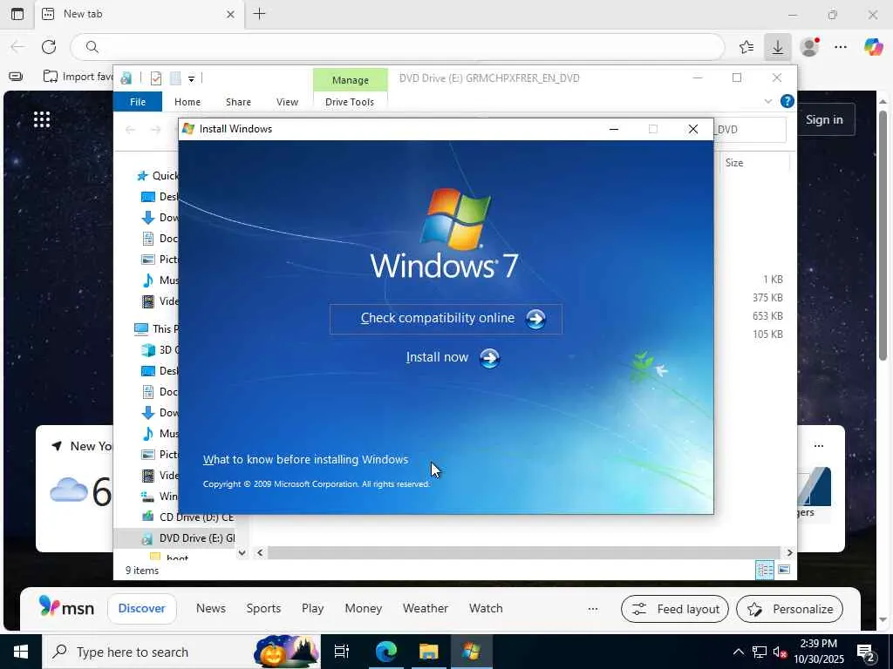Open the MSN apps grid icon
Image resolution: width=893 pixels, height=669 pixels.
42,119
